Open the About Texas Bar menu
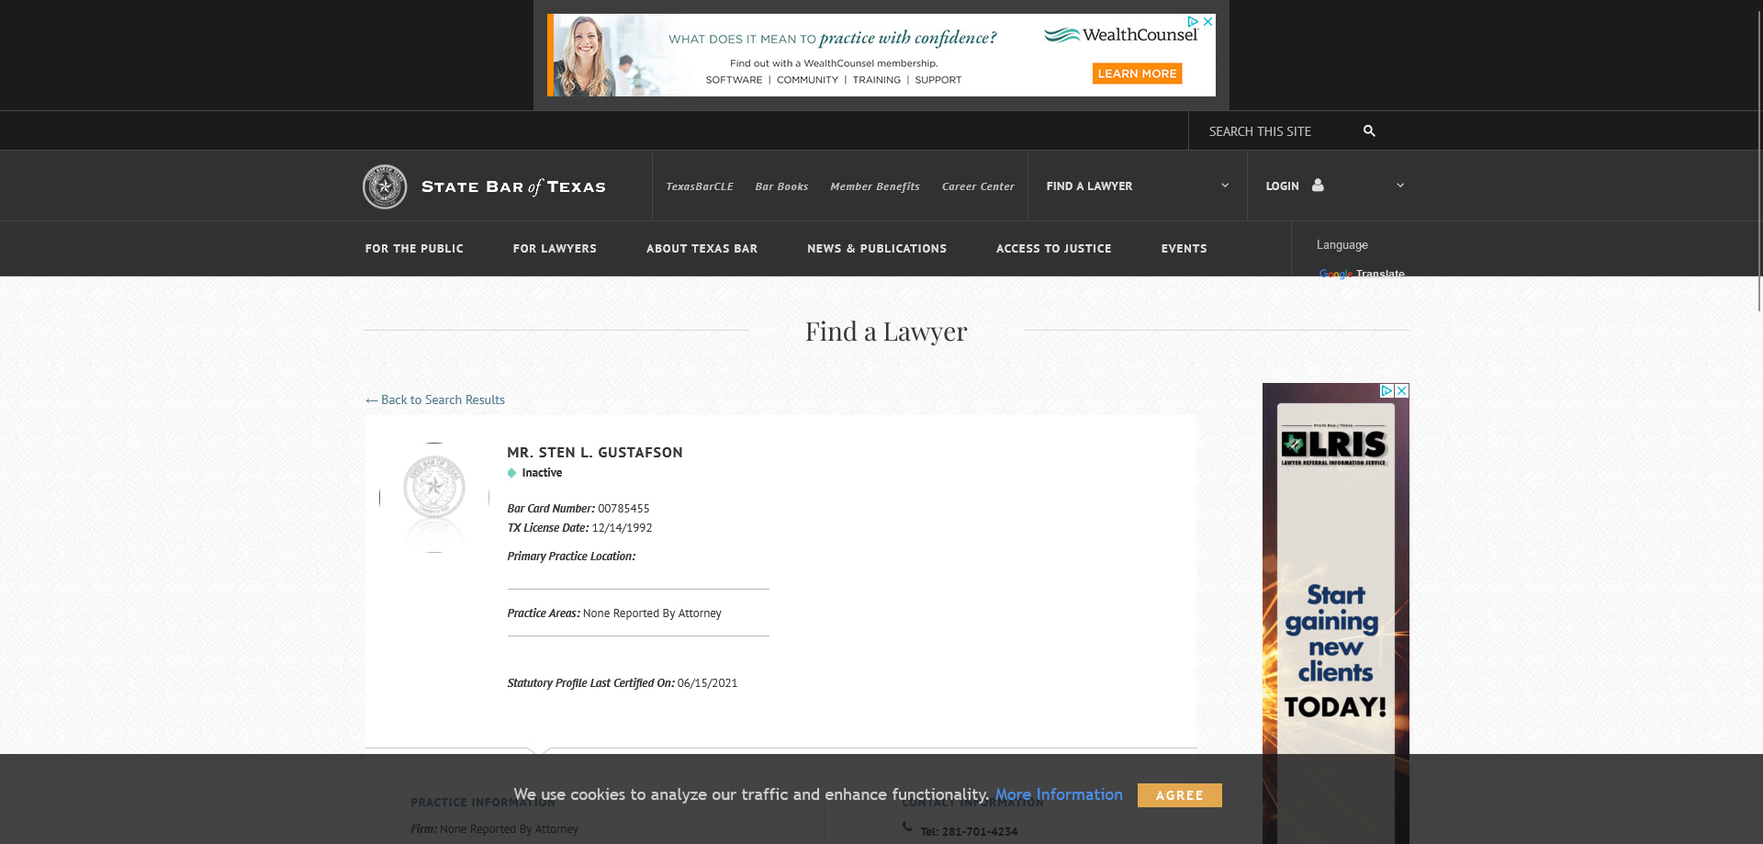 (702, 249)
